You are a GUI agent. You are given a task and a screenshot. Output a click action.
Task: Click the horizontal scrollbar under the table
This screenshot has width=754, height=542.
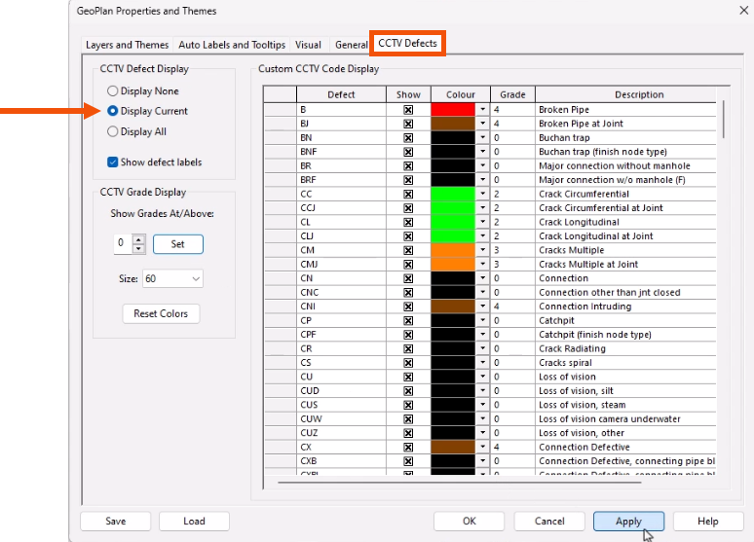point(459,482)
